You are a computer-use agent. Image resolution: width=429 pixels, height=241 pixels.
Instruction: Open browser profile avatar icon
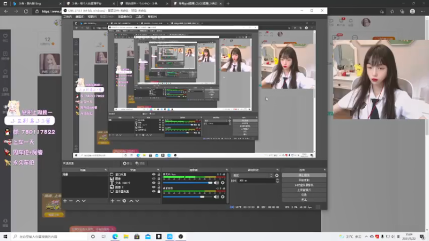point(412,11)
